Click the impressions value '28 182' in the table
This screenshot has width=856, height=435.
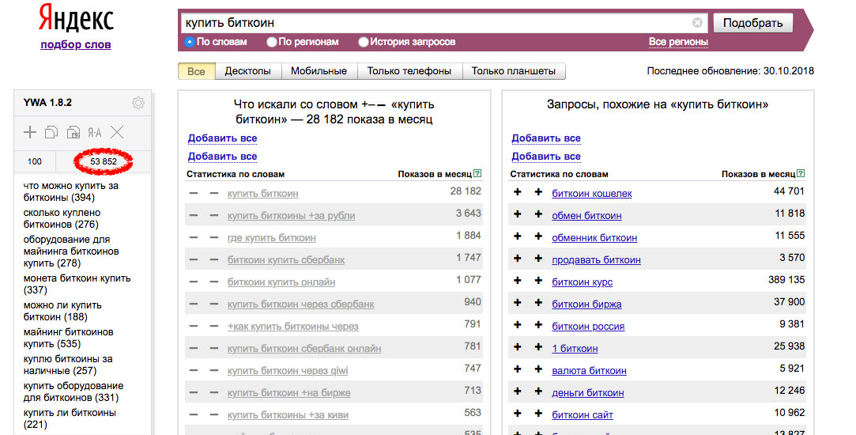pos(466,191)
